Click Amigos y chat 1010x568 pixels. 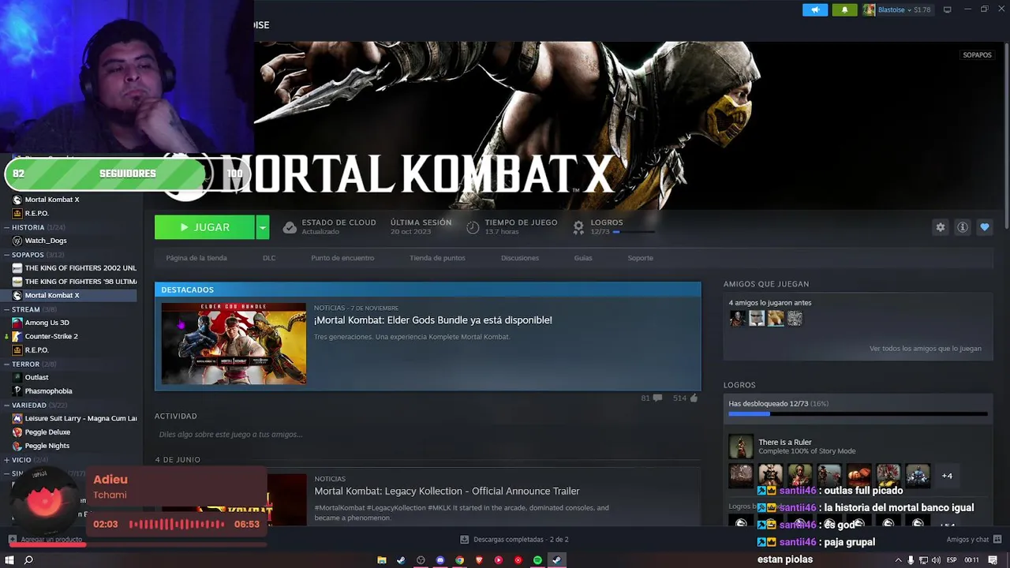pos(967,540)
